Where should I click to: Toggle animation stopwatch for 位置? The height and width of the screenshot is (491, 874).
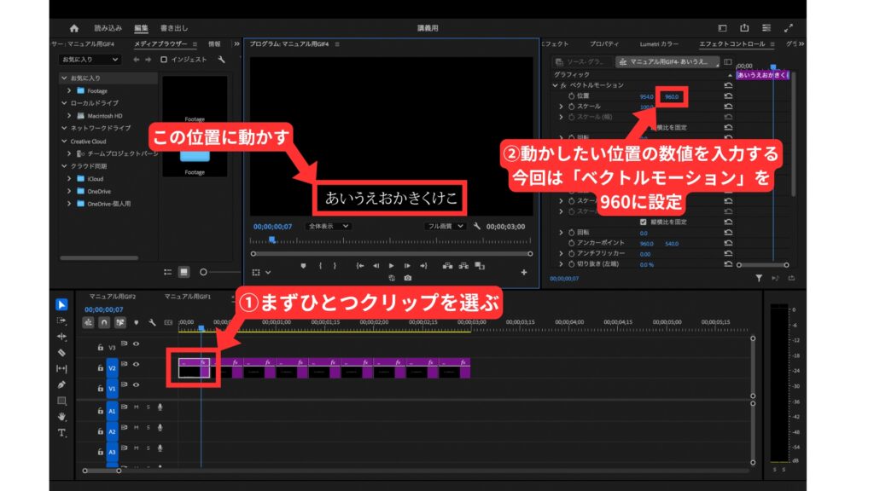click(x=571, y=96)
